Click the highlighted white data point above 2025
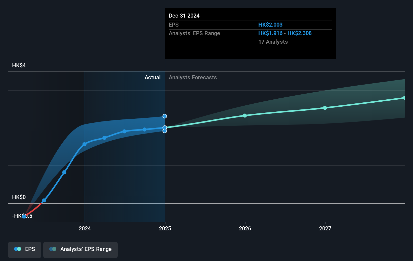 click(165, 116)
